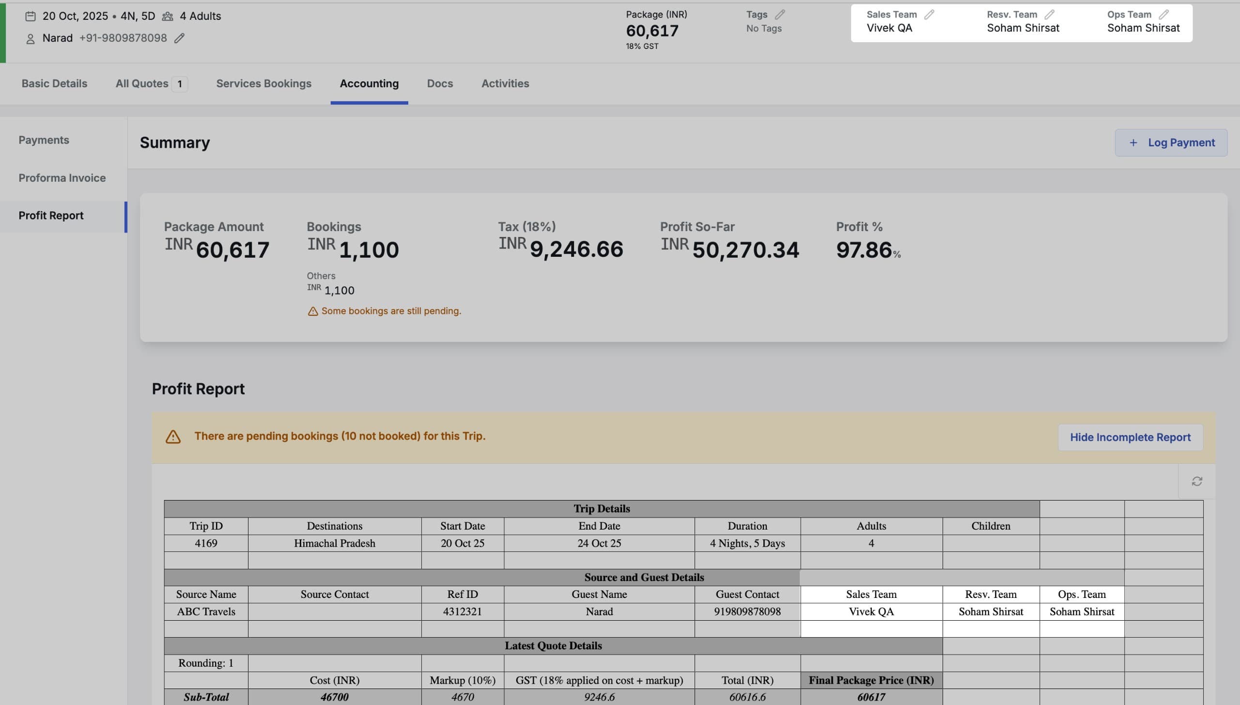Screen dimensions: 1240x705
Task: Edit Narad's phone number via pencil icon
Action: 179,38
